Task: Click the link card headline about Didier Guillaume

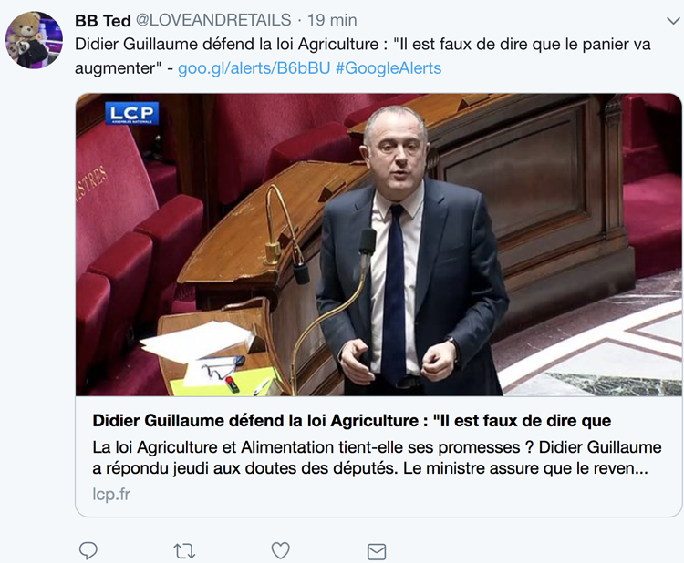Action: [352, 421]
